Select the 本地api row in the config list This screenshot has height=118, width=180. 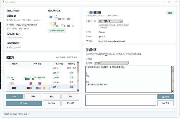point(41,77)
